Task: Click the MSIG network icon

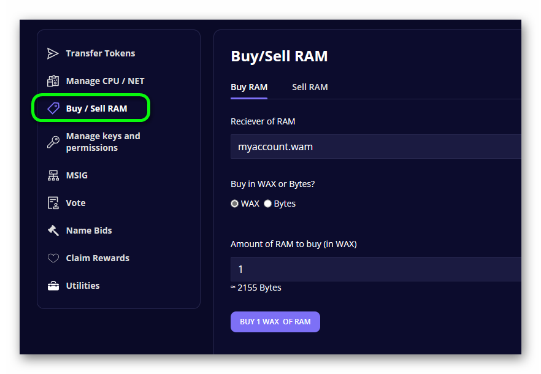Action: 53,175
